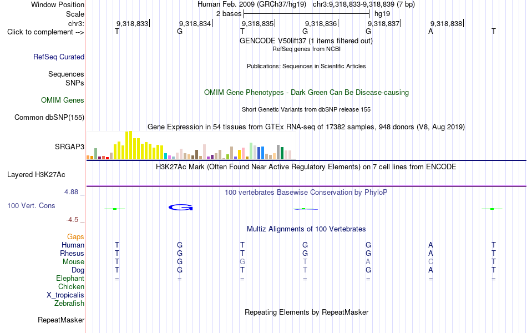Viewport: 527px width, 333px height.
Task: Click the 'RefSeq genes from NCBI' title
Action: [307, 49]
